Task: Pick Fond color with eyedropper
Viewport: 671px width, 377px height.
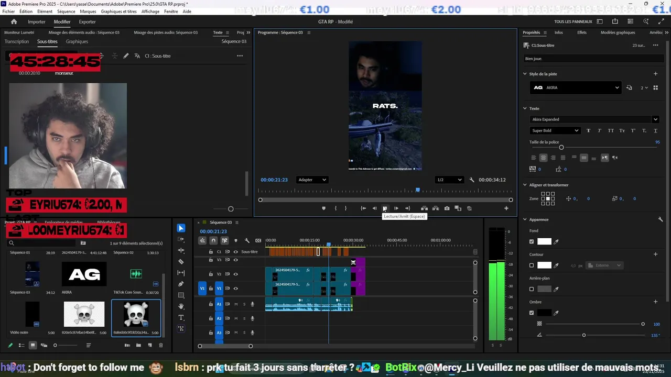Action: click(x=556, y=241)
